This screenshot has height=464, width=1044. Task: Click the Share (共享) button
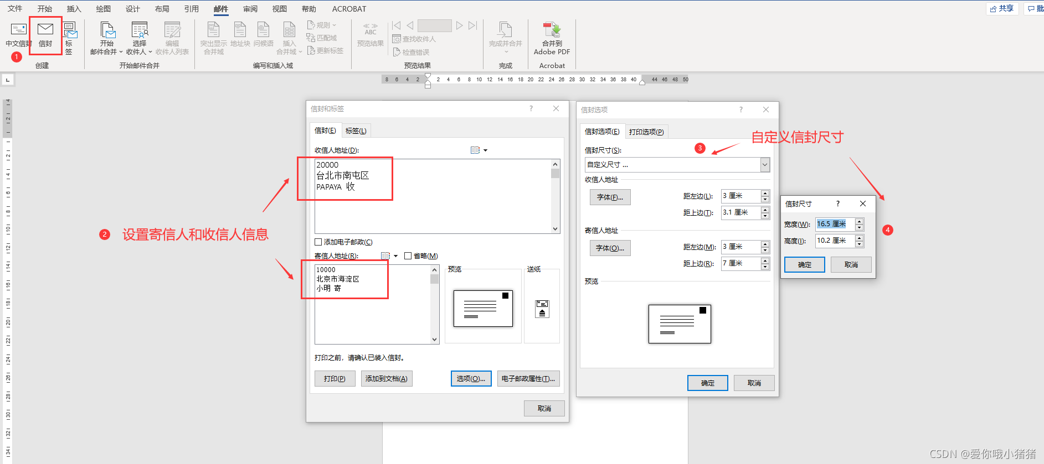coord(1002,8)
